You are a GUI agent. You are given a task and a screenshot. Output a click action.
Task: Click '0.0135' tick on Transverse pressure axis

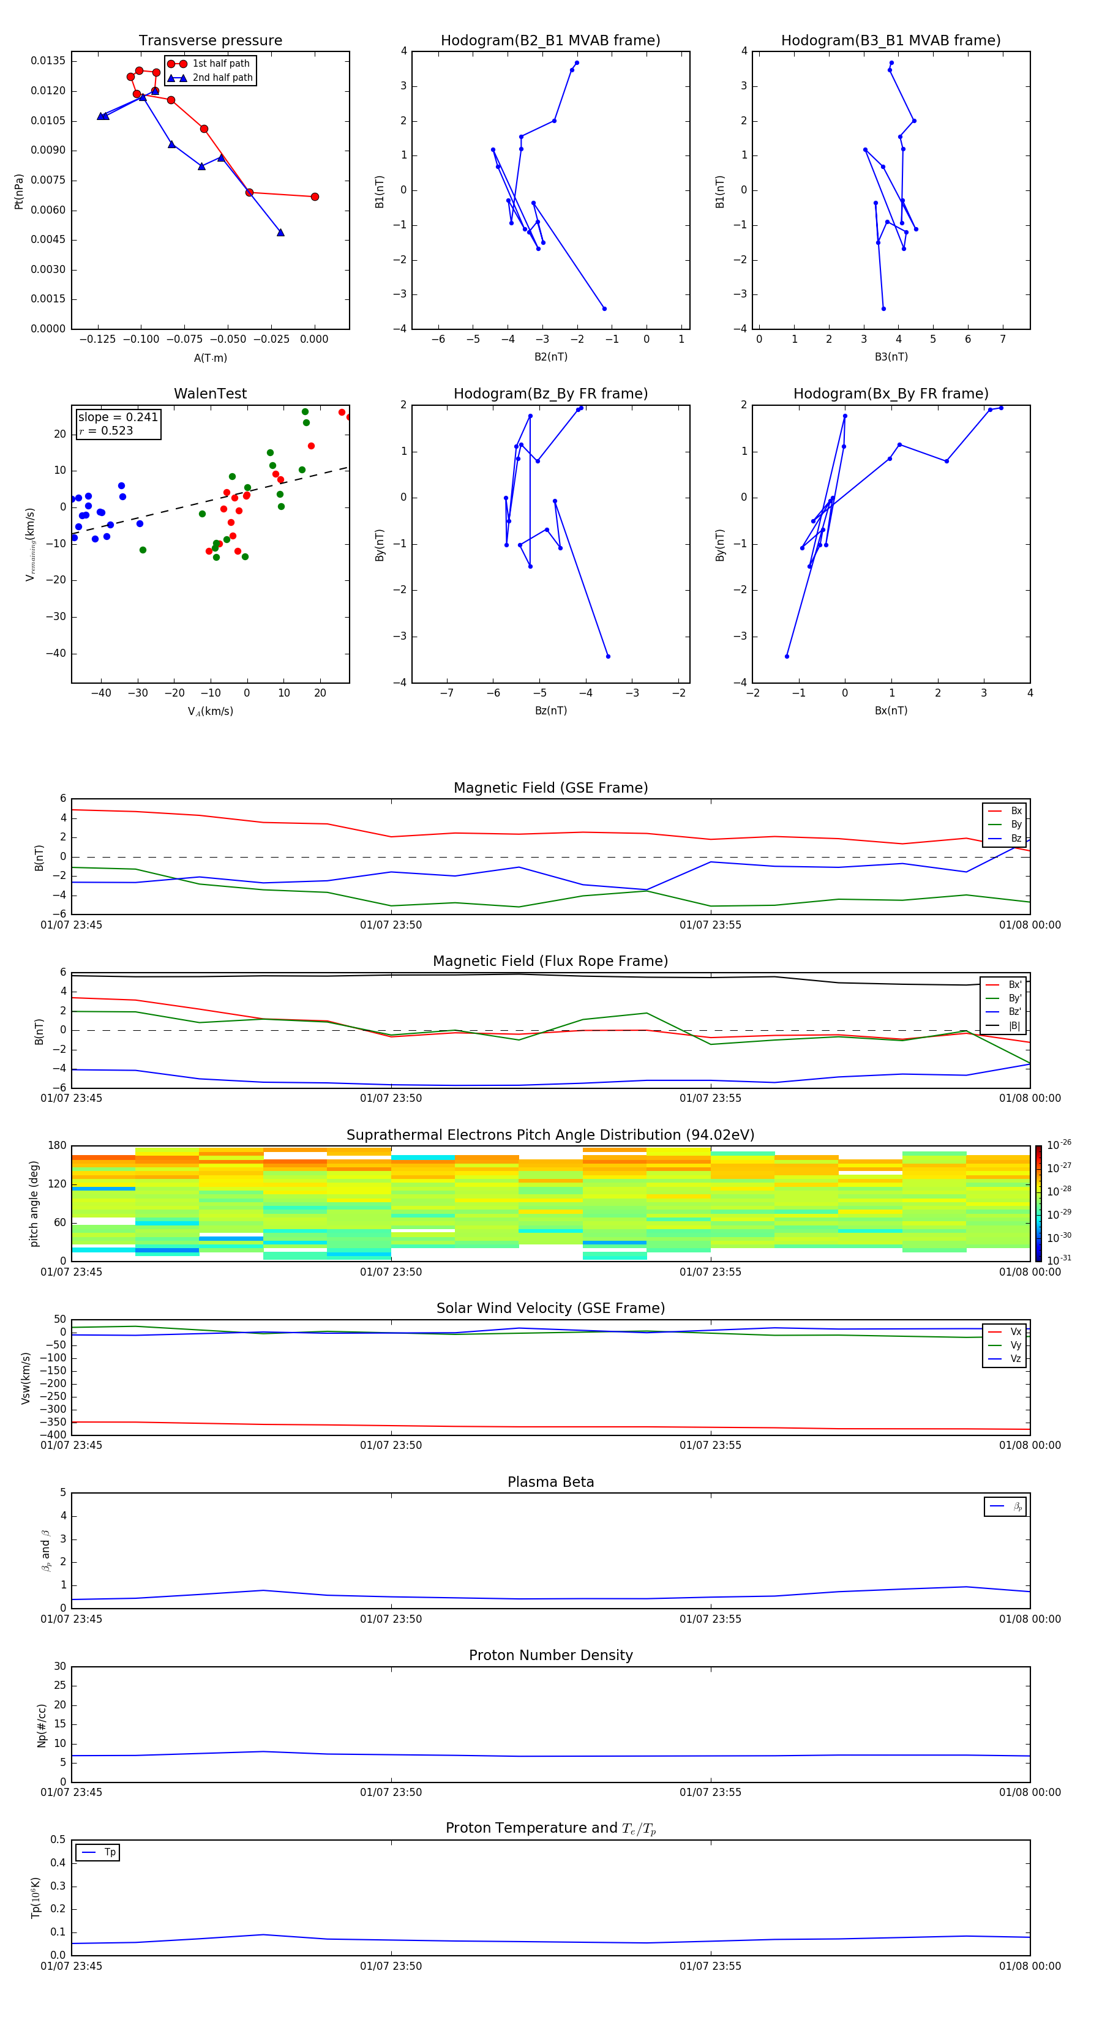(48, 61)
